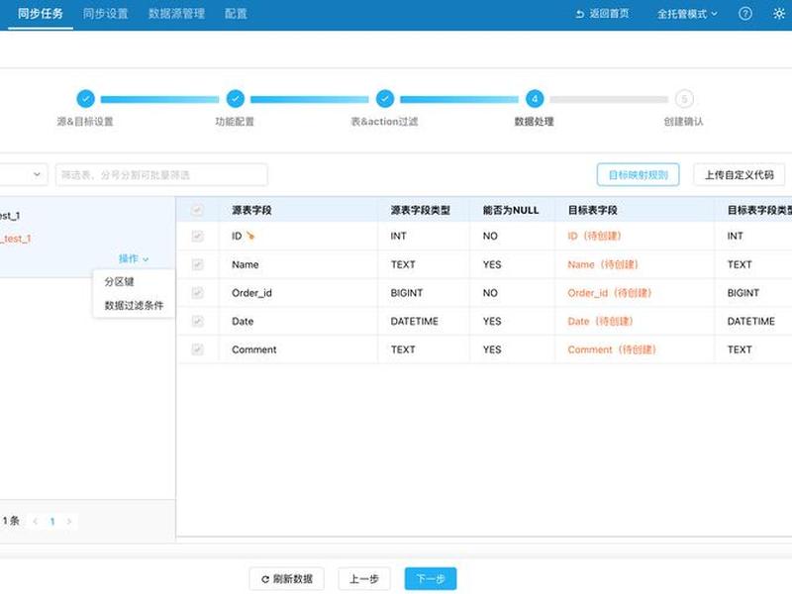Open the dropdown left of filter box

(x=24, y=175)
